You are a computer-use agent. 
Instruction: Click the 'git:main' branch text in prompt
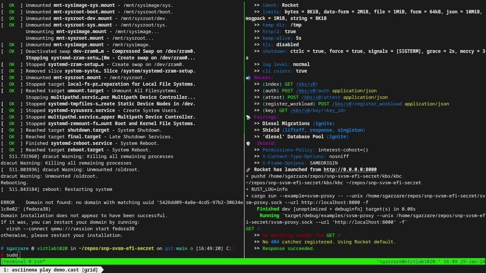[x=176, y=248]
